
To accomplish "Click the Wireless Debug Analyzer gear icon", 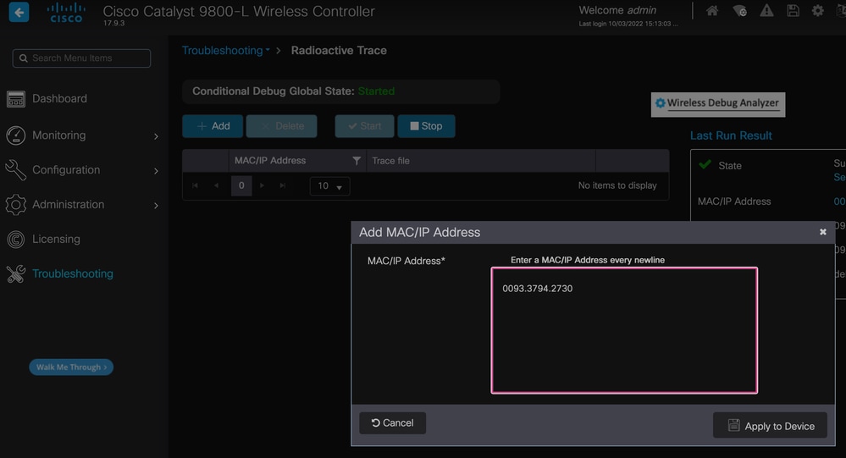I will [660, 103].
